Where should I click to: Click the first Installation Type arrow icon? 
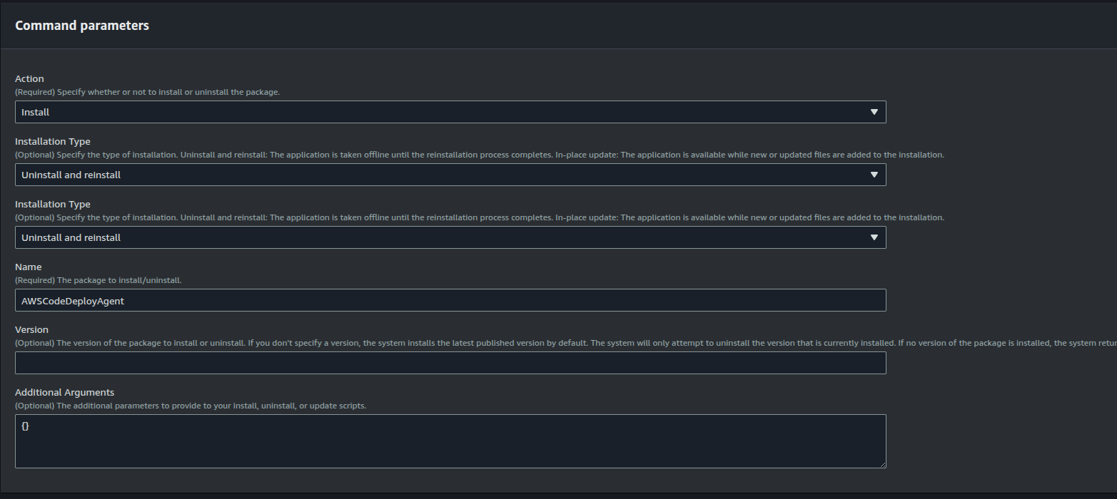(874, 175)
